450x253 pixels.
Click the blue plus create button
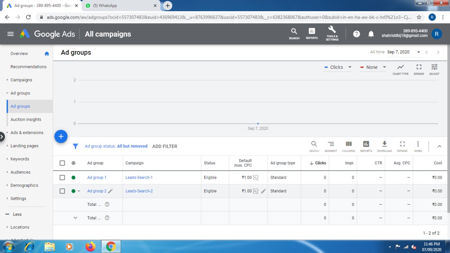tap(61, 136)
